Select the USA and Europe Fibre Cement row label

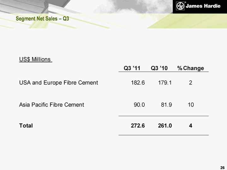58,83
